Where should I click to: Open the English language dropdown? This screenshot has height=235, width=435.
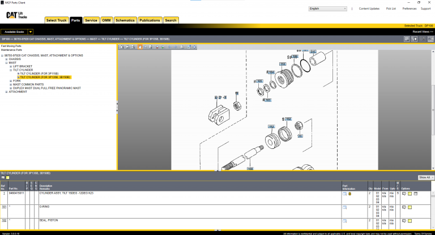click(327, 8)
